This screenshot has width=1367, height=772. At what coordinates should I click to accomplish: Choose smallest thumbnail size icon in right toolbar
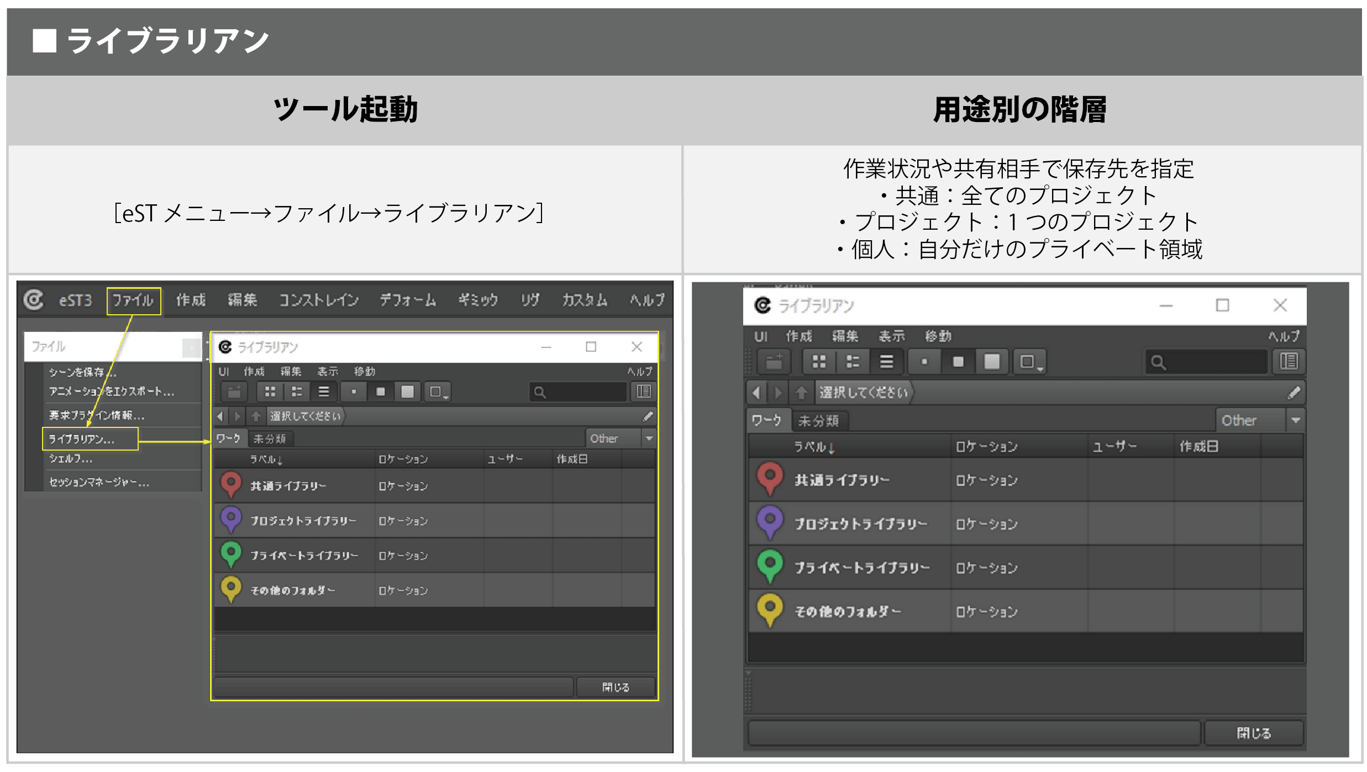924,362
